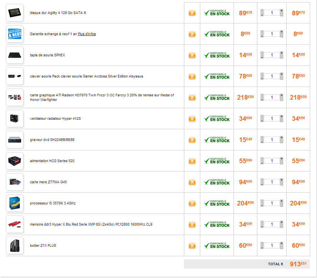Image resolution: width=317 pixels, height=278 pixels.
Task: Decrease quantity of tapis de souris SPHEX
Action: pyautogui.click(x=262, y=55)
